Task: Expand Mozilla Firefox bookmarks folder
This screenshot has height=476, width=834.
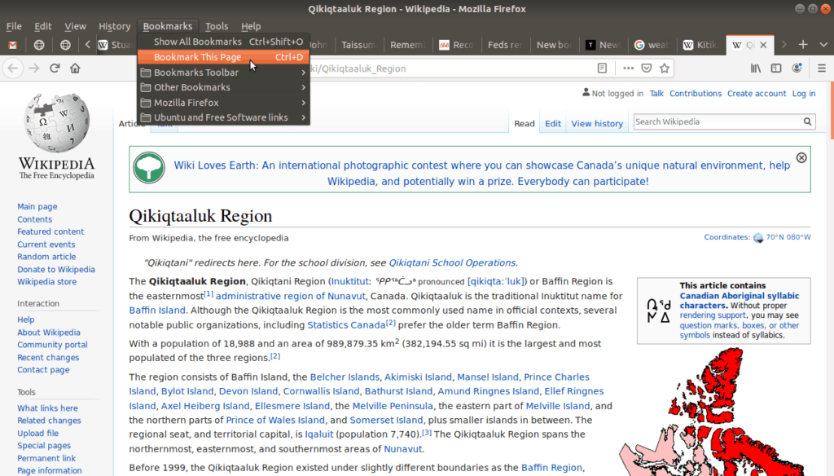Action: click(224, 102)
